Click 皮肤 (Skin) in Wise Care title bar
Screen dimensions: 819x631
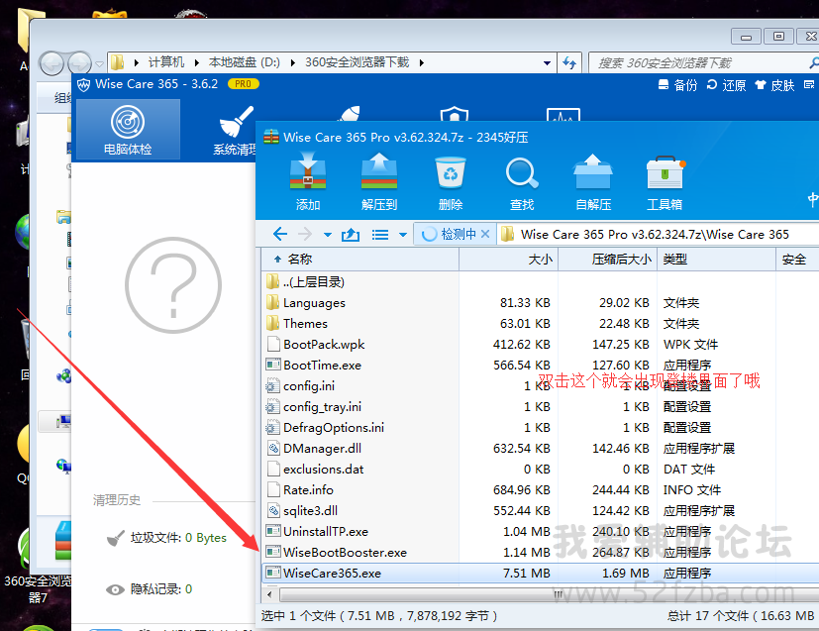click(775, 85)
